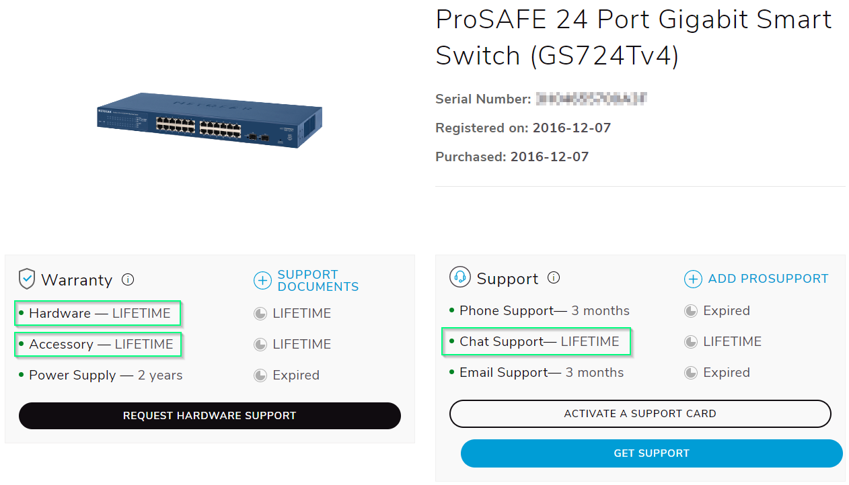The height and width of the screenshot is (485, 849).
Task: Click the Support Documents plus icon
Action: point(262,280)
